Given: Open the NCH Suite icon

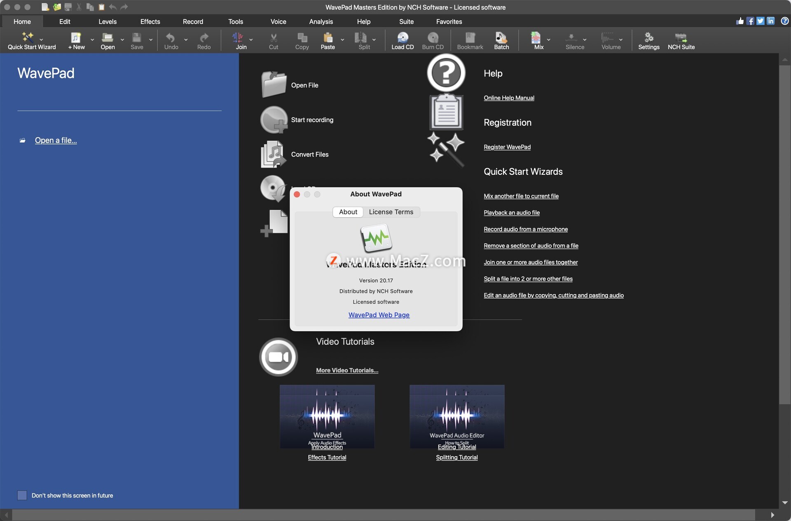Looking at the screenshot, I should [681, 38].
